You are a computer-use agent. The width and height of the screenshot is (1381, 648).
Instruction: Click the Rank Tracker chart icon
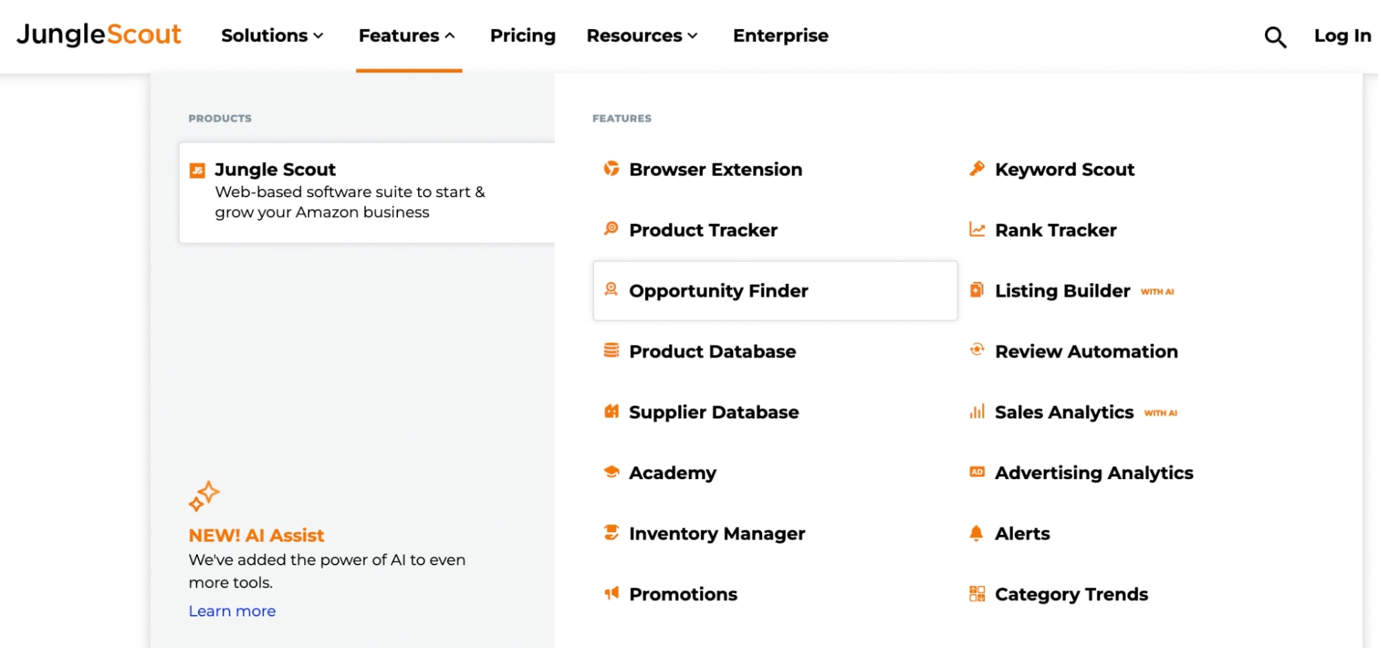tap(977, 229)
